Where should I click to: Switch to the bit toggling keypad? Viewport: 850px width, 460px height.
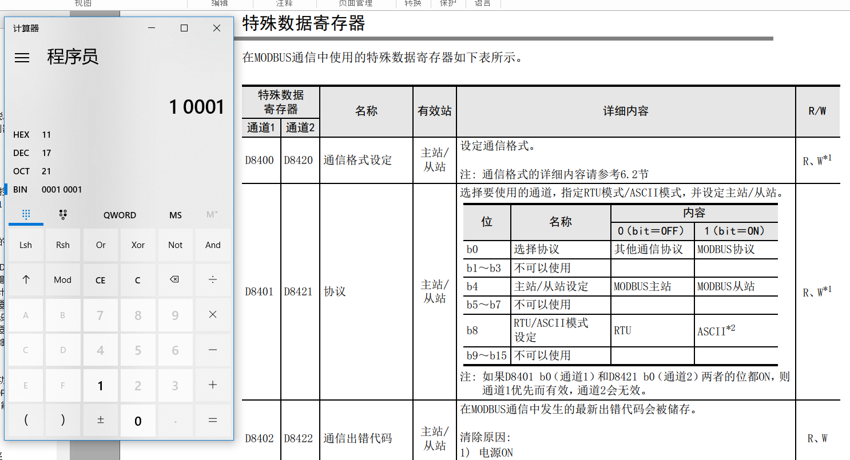point(63,215)
